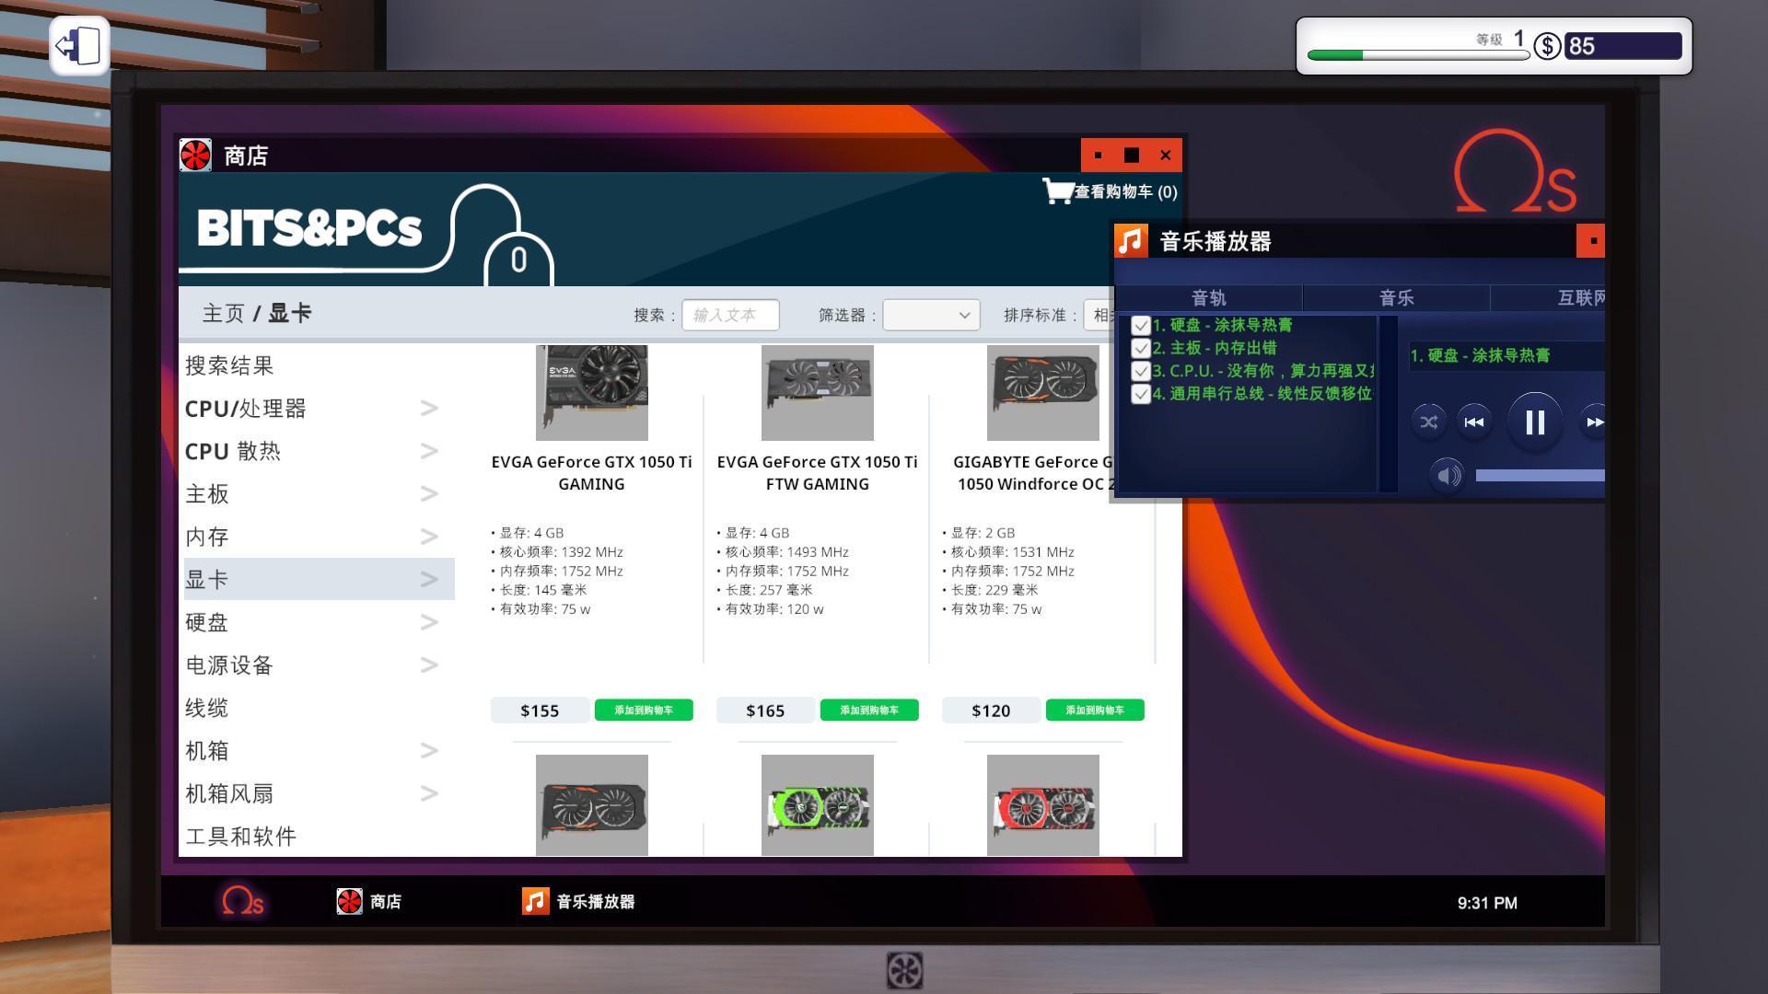Adjust the music volume slider
This screenshot has height=994, width=1768.
click(1540, 475)
